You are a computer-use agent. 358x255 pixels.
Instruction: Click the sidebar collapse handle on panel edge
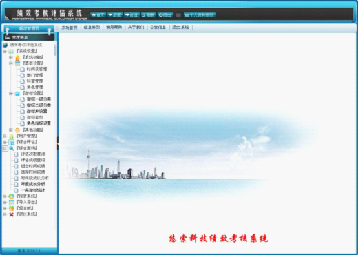pyautogui.click(x=58, y=143)
